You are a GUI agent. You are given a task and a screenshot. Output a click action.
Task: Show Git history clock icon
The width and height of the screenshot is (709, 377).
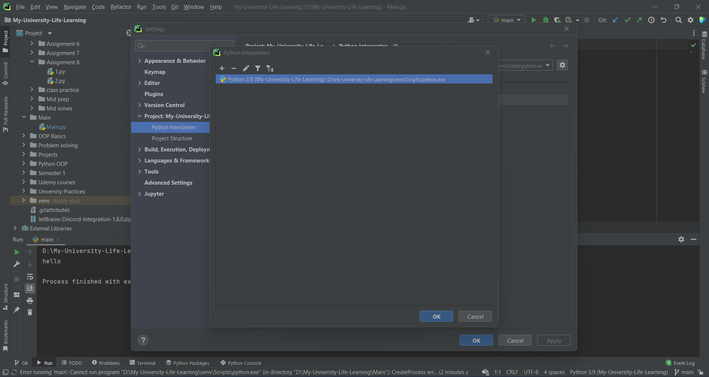(651, 20)
